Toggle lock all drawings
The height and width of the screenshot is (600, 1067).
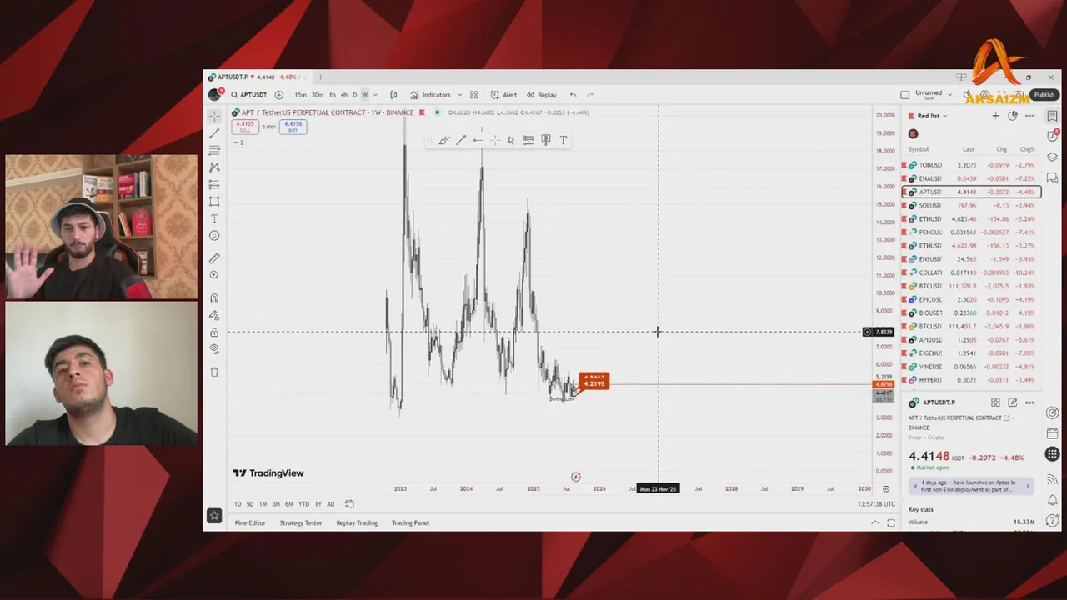tap(214, 332)
